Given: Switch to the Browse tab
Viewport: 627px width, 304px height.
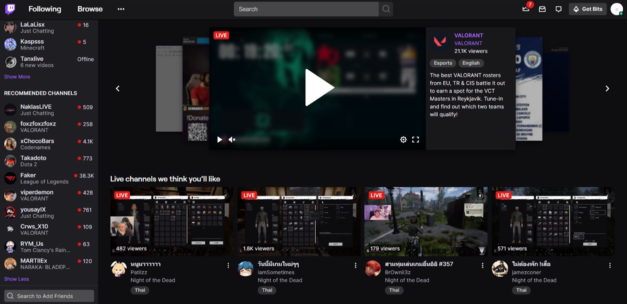Looking at the screenshot, I should 90,9.
